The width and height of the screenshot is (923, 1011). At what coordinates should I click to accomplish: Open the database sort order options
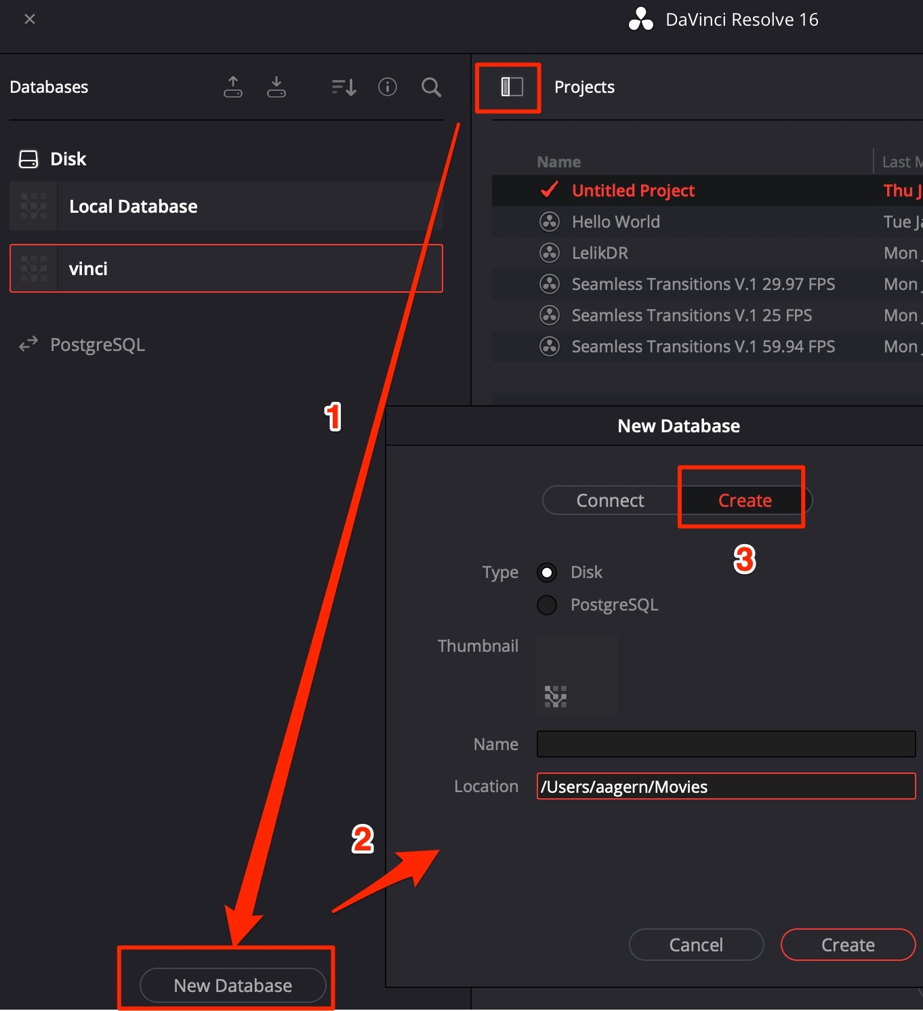[x=344, y=87]
